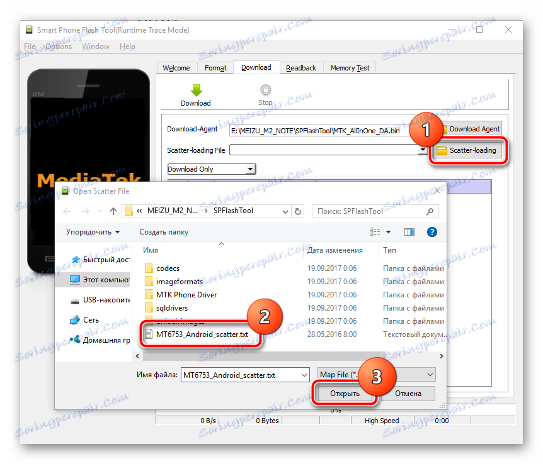Click the refresh icon beside address bar
This screenshot has height=464, width=543.
coord(298,211)
